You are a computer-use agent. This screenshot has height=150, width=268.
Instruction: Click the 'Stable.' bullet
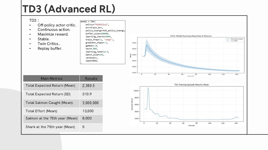(44, 39)
